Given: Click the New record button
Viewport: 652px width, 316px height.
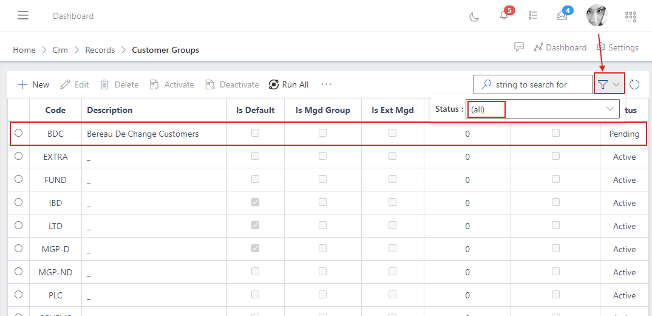Looking at the screenshot, I should (33, 84).
